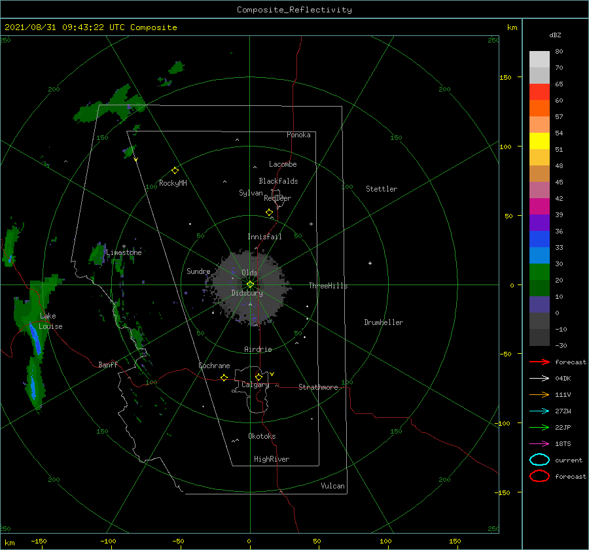Click the Lake Louise label
The width and height of the screenshot is (589, 550).
[50, 321]
